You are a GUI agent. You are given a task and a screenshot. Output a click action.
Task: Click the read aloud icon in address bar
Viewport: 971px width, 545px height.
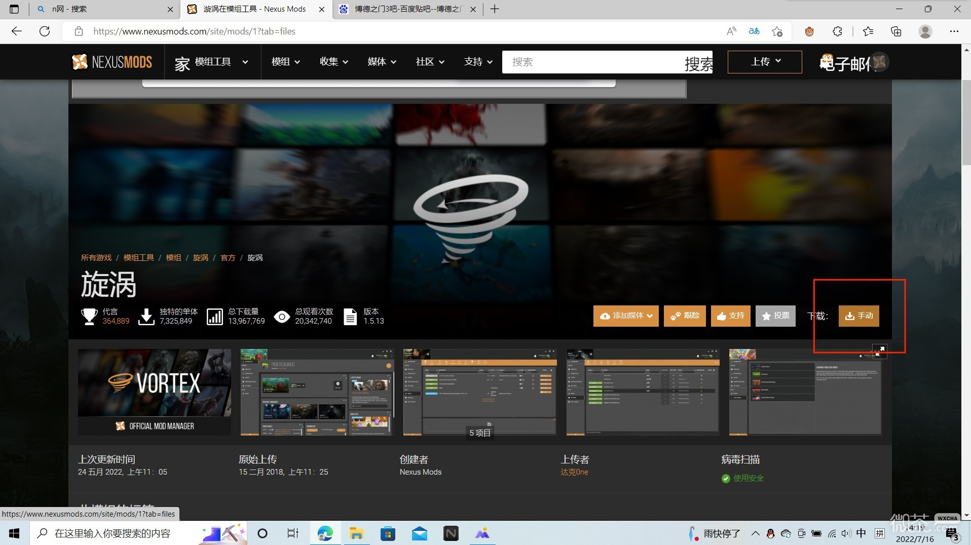click(x=731, y=31)
